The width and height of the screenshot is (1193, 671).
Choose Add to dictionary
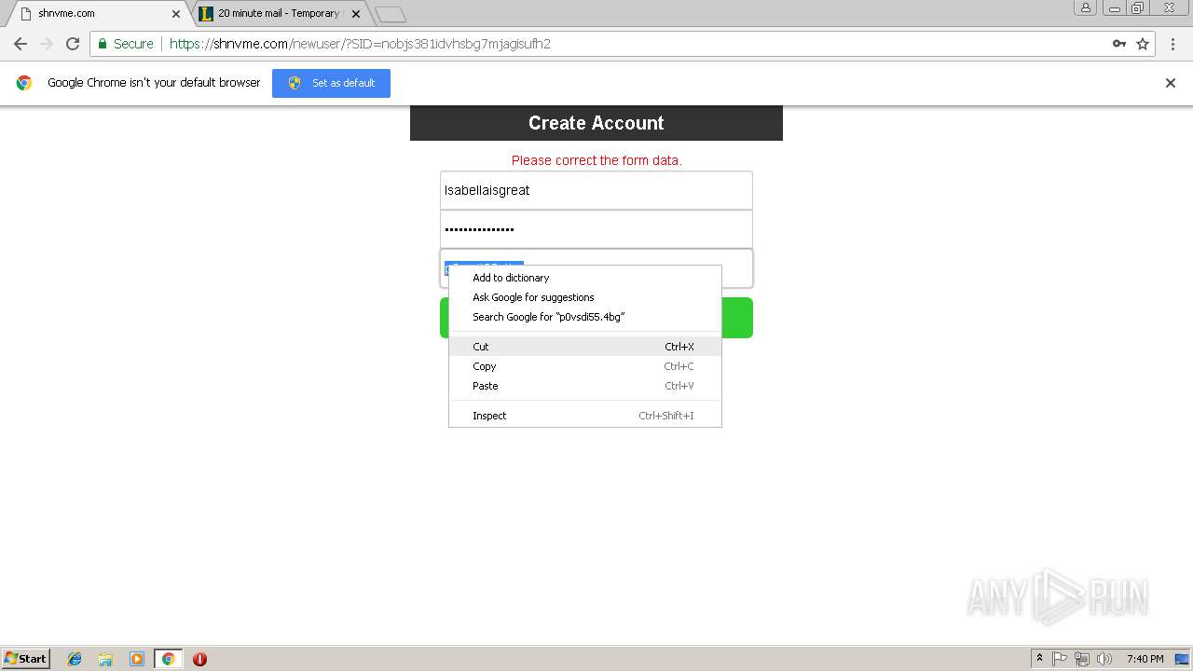click(585, 278)
